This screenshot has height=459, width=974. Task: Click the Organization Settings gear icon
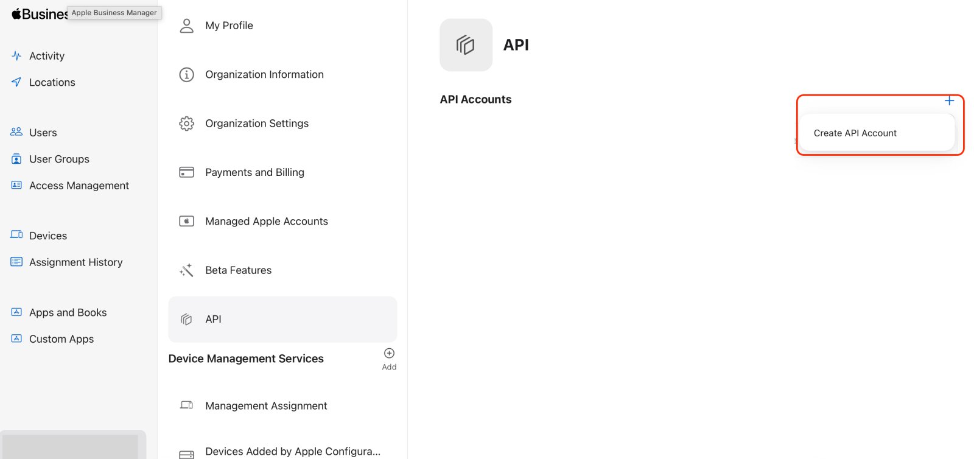(186, 124)
